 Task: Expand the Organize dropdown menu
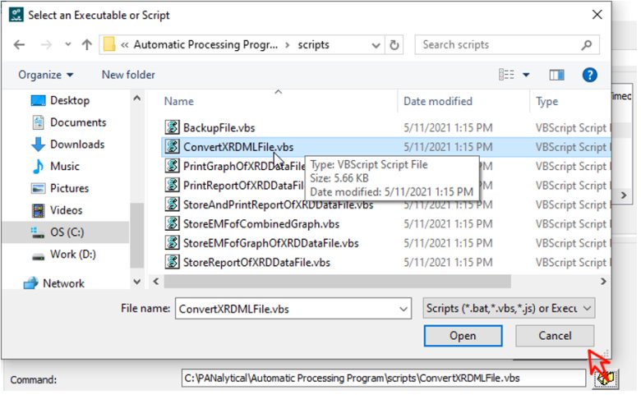point(46,75)
